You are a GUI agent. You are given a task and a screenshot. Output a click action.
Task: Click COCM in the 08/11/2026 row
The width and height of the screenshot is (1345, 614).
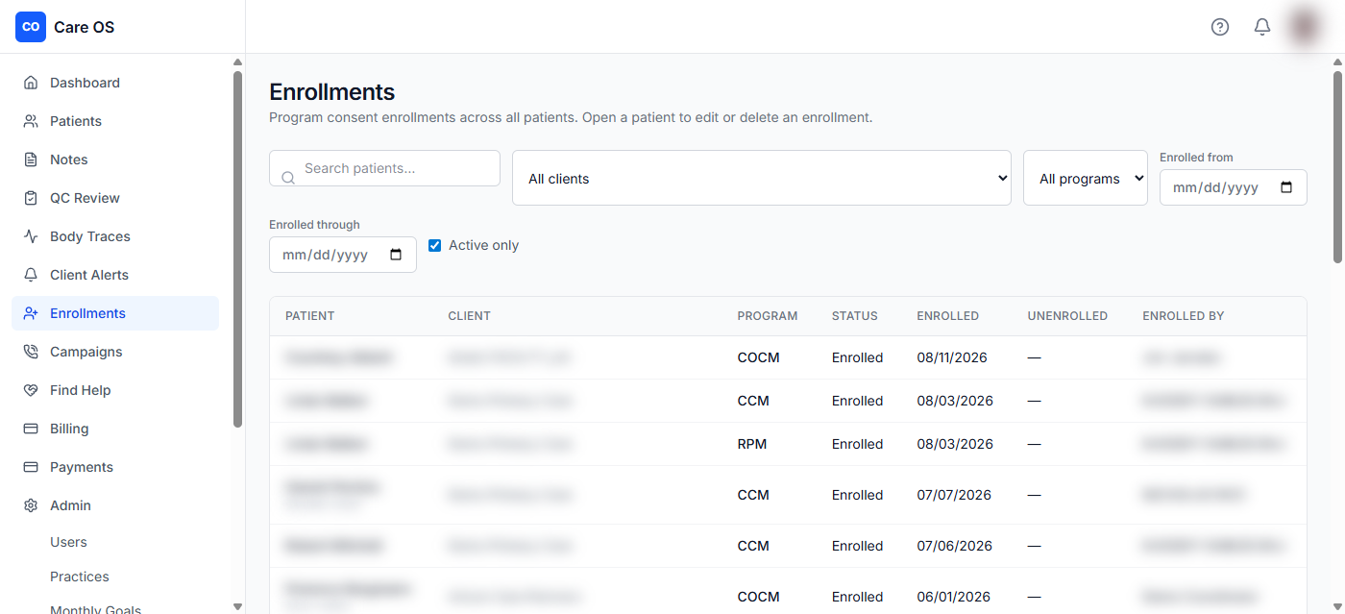(x=759, y=357)
